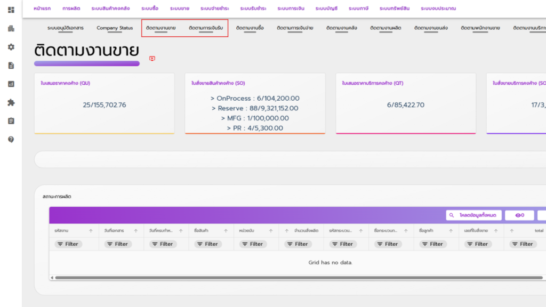Sort by รหัสกระบวนการ column arrow
546x307 pixels.
[x=361, y=231]
